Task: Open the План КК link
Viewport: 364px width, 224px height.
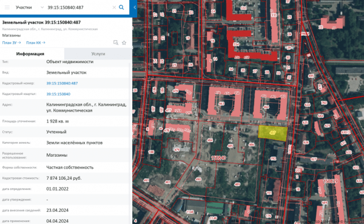Action: pos(36,42)
